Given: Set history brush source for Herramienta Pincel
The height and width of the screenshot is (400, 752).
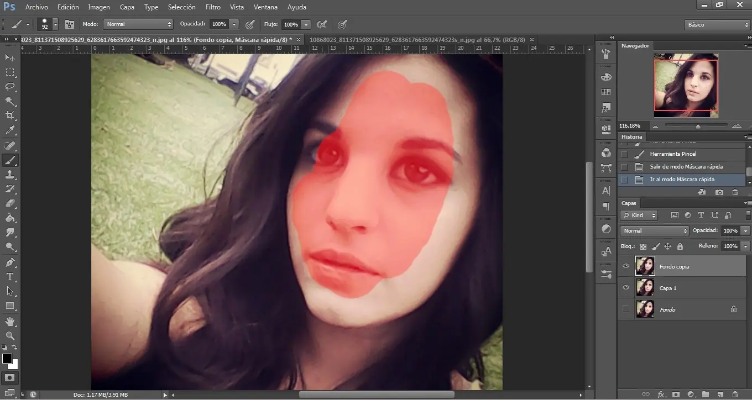Looking at the screenshot, I should click(x=624, y=154).
